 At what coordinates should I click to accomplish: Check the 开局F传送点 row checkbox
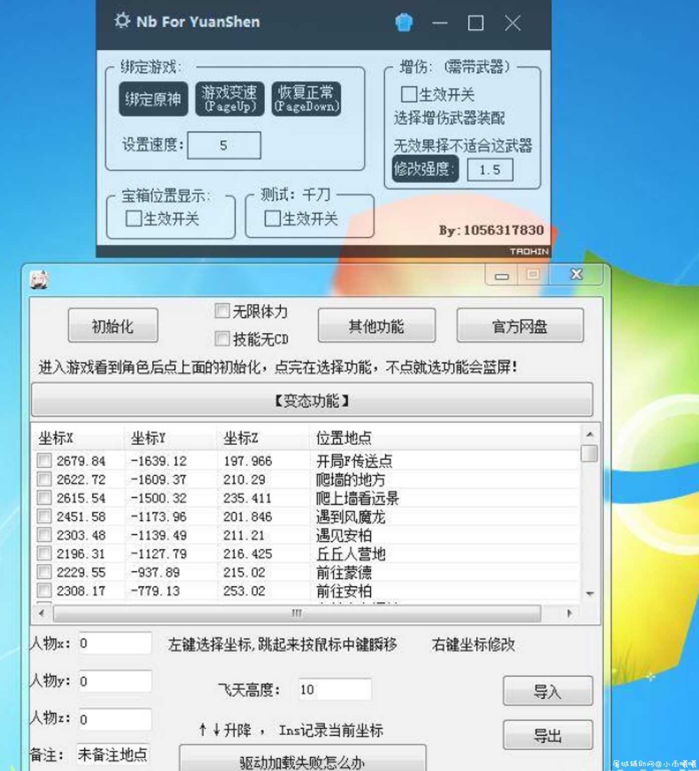click(x=44, y=460)
